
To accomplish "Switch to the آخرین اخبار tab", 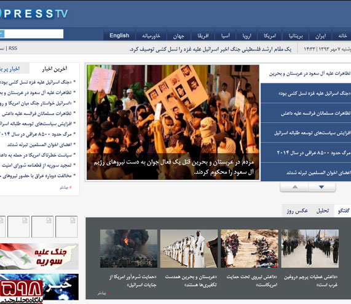I will pyautogui.click(x=54, y=69).
